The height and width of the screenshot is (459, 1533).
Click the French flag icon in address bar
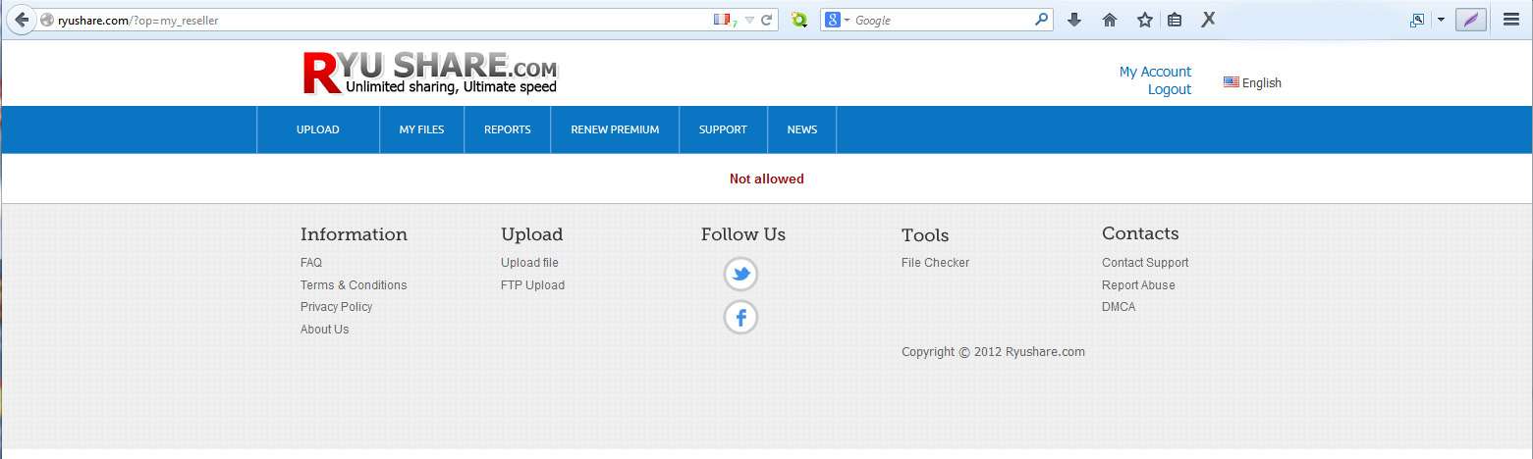pos(722,20)
